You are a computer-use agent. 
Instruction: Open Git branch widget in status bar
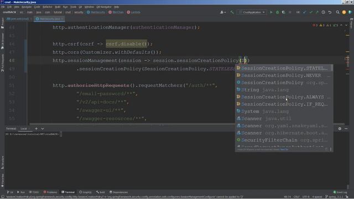coord(334,197)
